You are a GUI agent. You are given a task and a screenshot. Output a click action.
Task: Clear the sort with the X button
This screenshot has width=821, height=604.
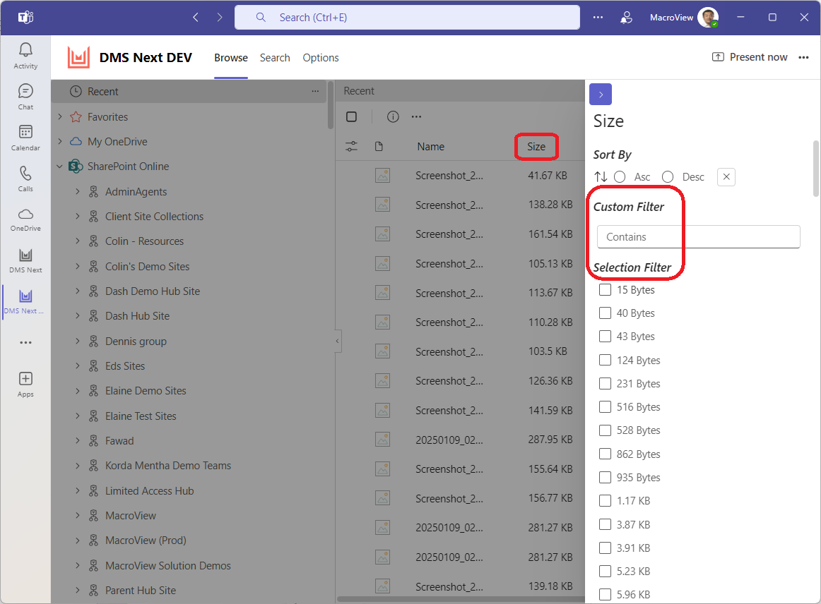pos(726,177)
